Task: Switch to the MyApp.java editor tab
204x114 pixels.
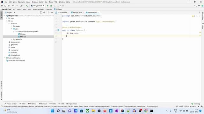Action: point(77,13)
